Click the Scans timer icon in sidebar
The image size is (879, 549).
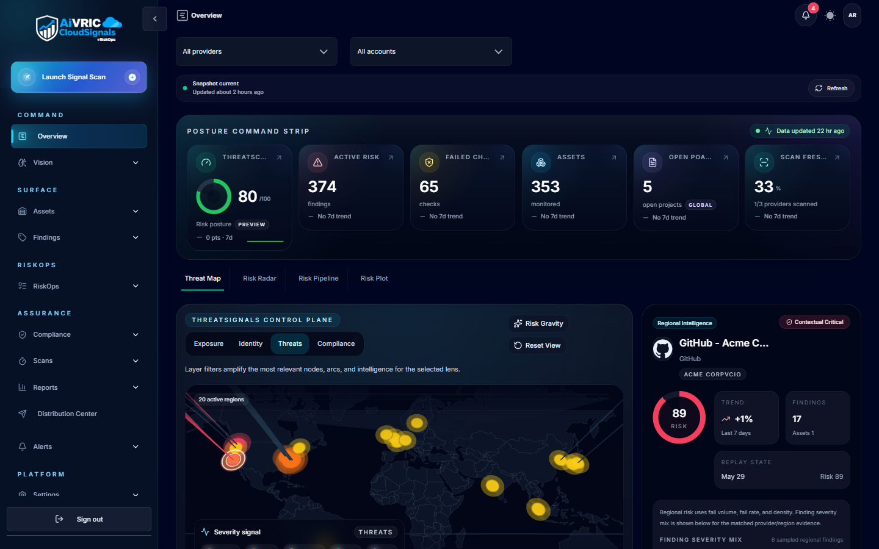click(23, 361)
